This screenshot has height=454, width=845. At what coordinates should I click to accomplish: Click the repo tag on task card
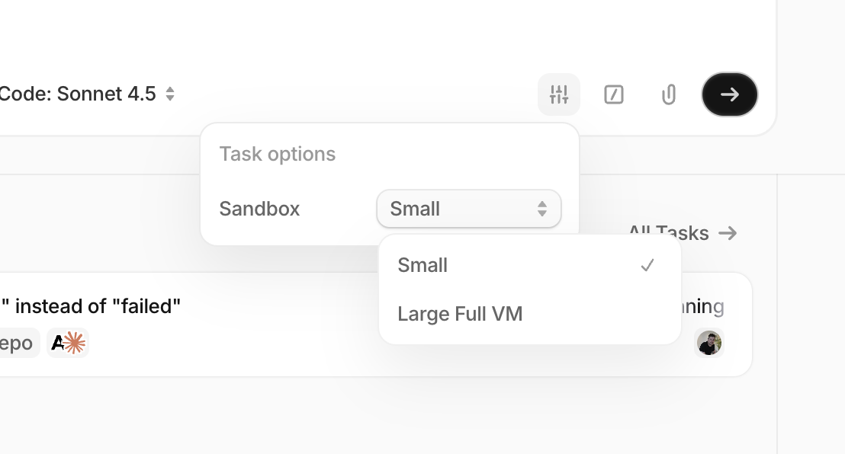17,343
